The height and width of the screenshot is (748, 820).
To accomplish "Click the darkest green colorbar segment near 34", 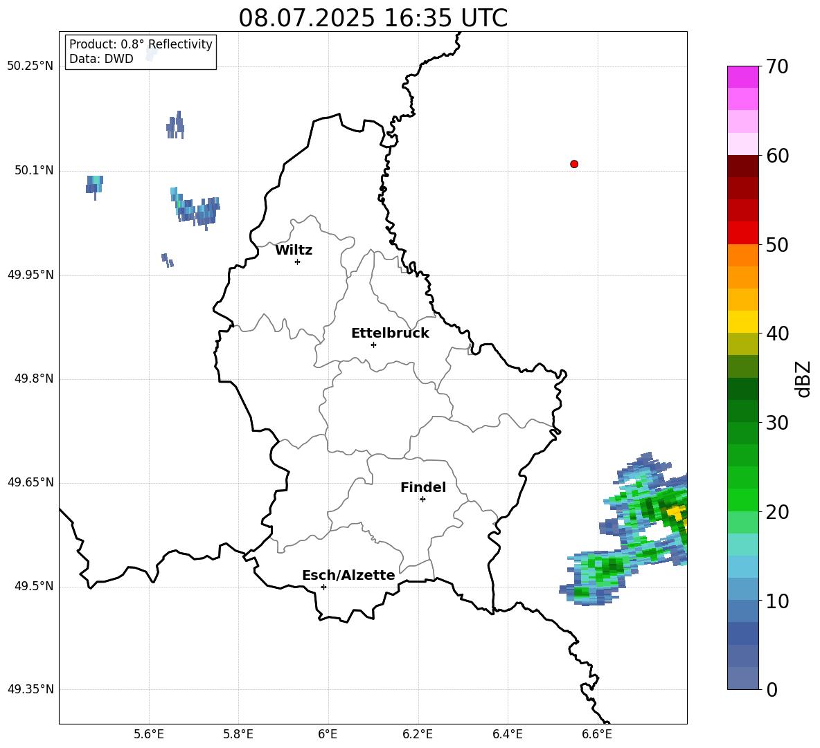I will (742, 389).
